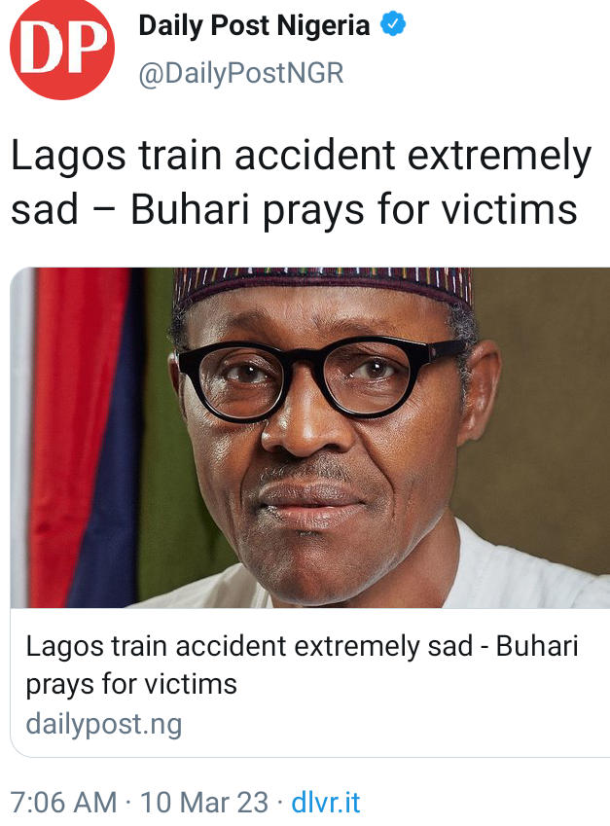Click the 7:06 AM timestamp

(x=64, y=803)
